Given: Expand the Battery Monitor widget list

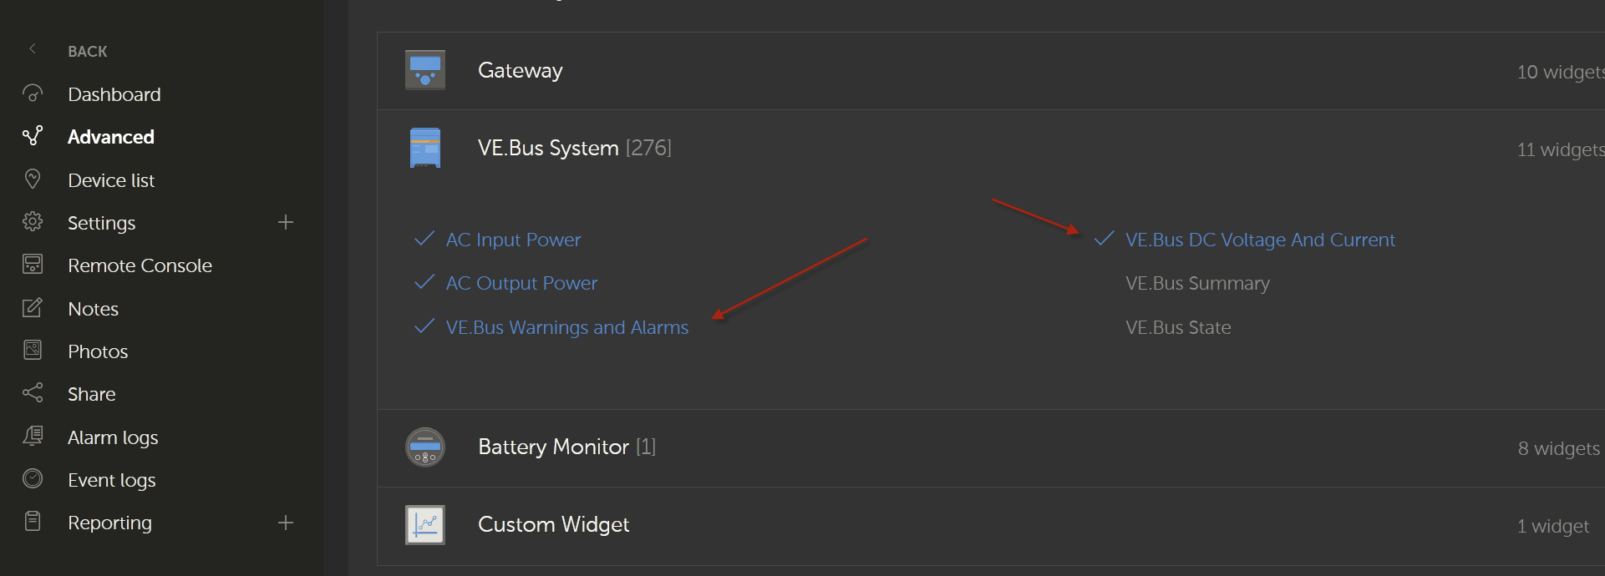Looking at the screenshot, I should (991, 447).
